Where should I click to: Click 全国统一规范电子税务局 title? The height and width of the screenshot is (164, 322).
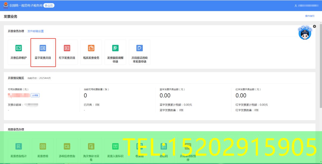pos(26,6)
